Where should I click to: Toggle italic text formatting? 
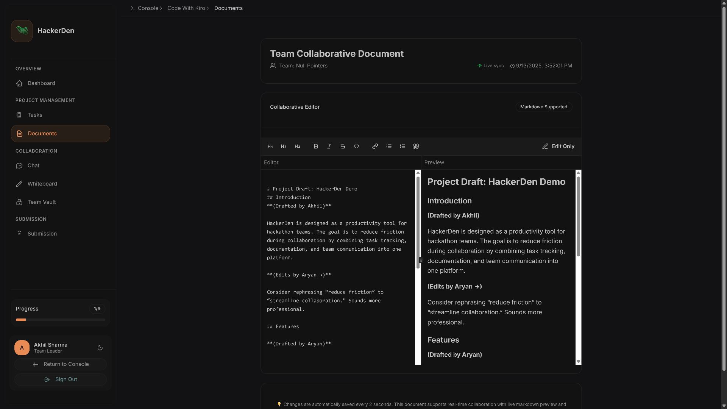point(329,147)
